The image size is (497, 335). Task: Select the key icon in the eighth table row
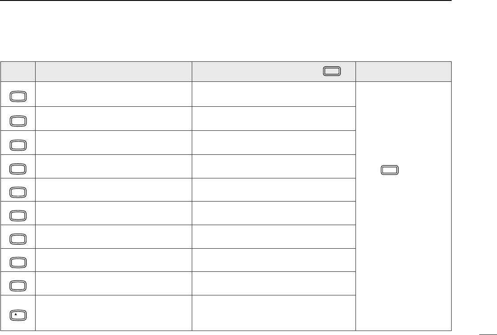click(18, 262)
